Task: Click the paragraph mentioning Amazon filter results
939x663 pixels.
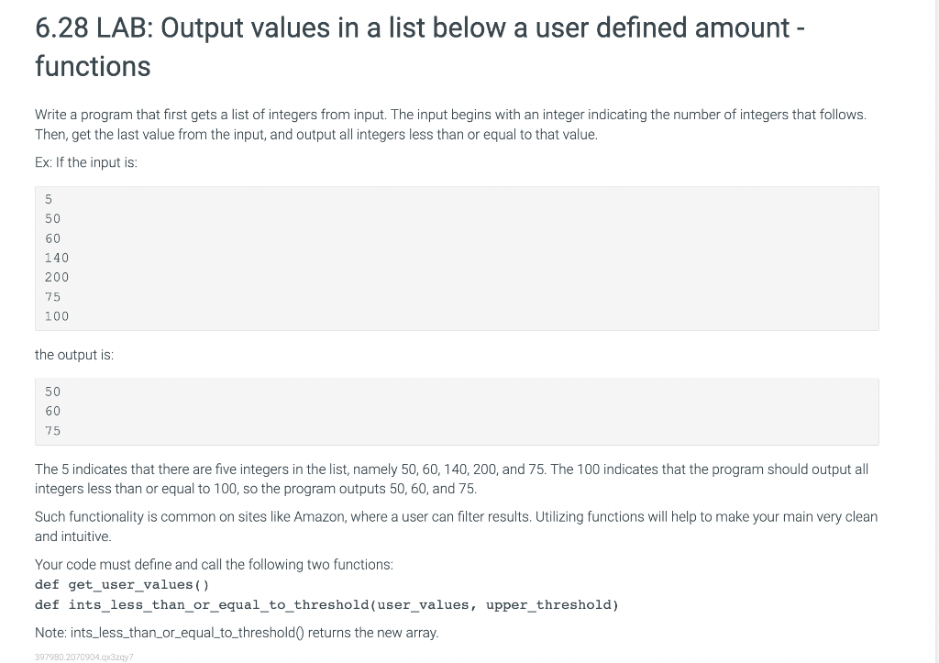Action: (x=457, y=526)
